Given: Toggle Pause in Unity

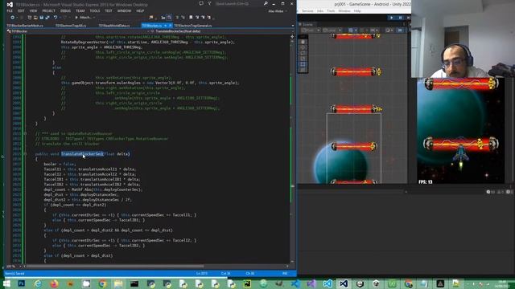Looking at the screenshot, I should coord(400,18).
